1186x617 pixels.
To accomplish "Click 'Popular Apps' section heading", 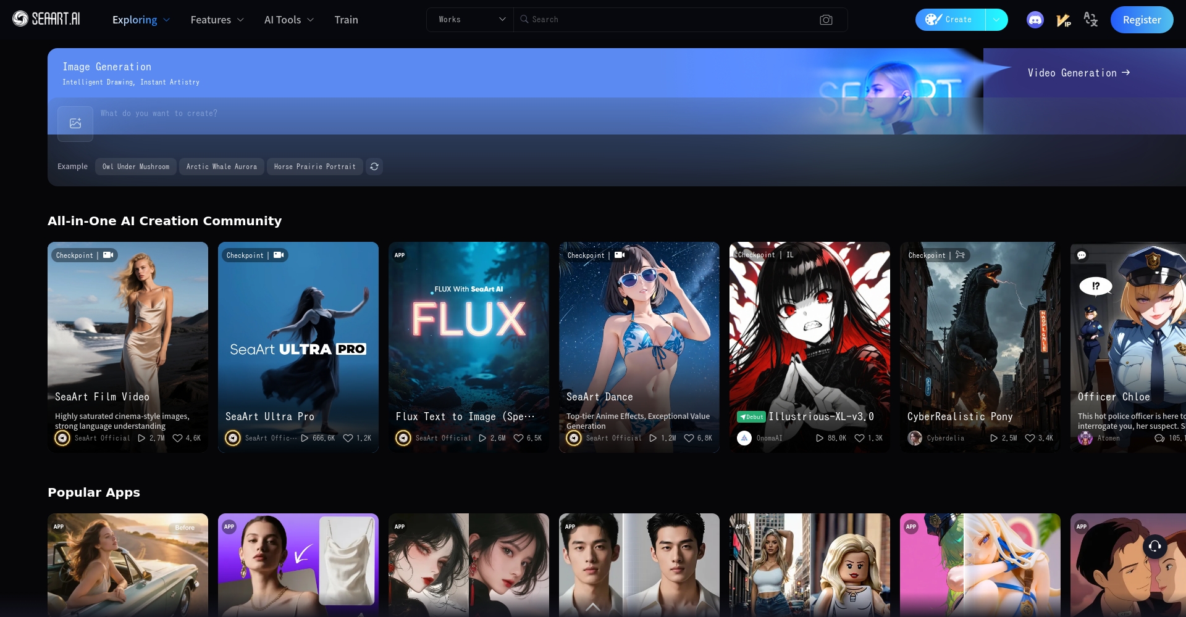I will [x=94, y=492].
